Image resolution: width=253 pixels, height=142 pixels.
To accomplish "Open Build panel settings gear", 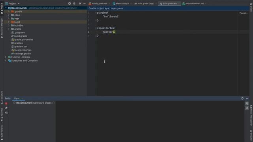I will pos(242,98).
